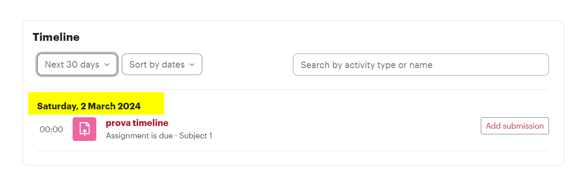Open the Sort by dates dropdown
This screenshot has width=585, height=173.
[x=162, y=65]
